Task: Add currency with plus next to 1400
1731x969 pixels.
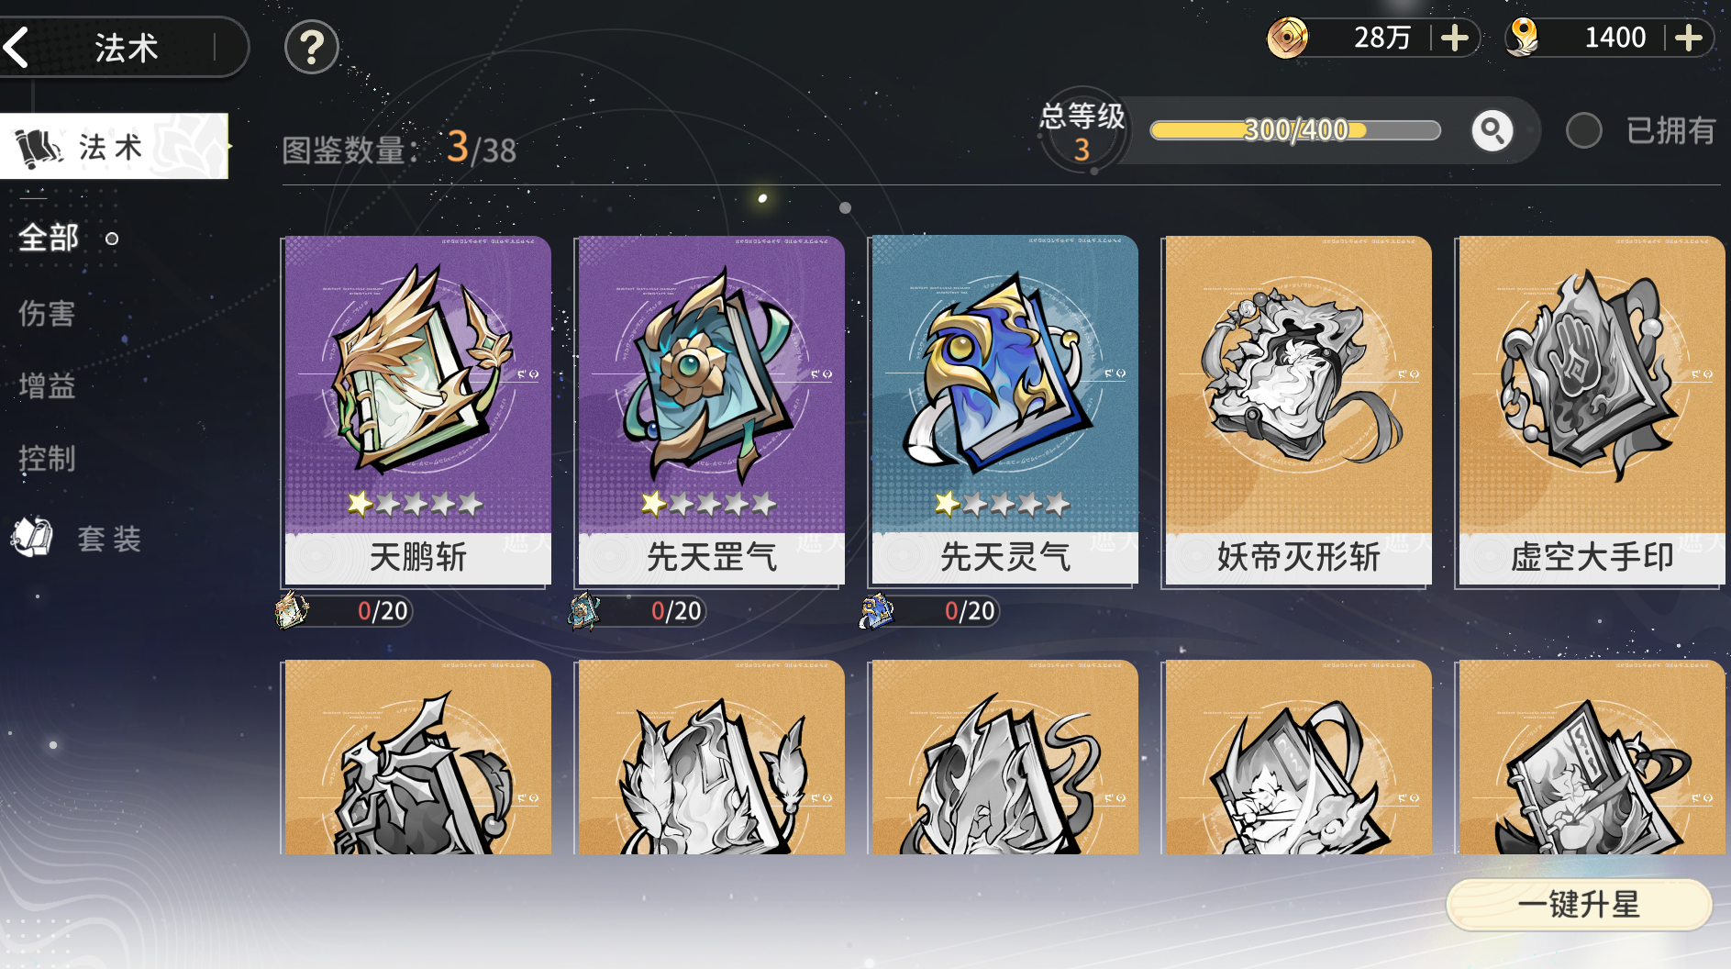Action: tap(1688, 38)
